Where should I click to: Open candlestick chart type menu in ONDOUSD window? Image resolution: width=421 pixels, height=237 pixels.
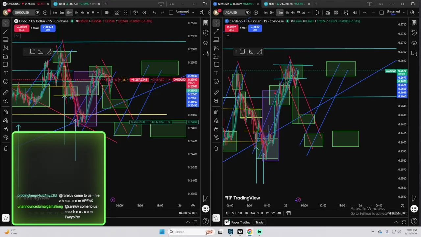click(107, 13)
